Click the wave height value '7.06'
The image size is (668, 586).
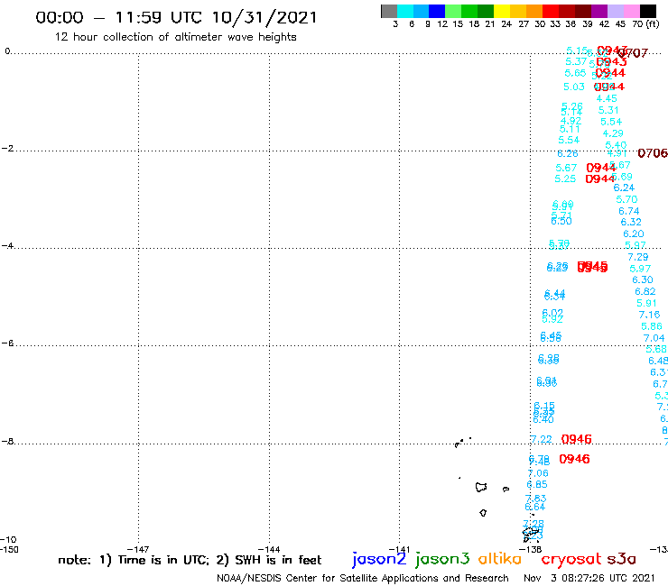point(538,473)
